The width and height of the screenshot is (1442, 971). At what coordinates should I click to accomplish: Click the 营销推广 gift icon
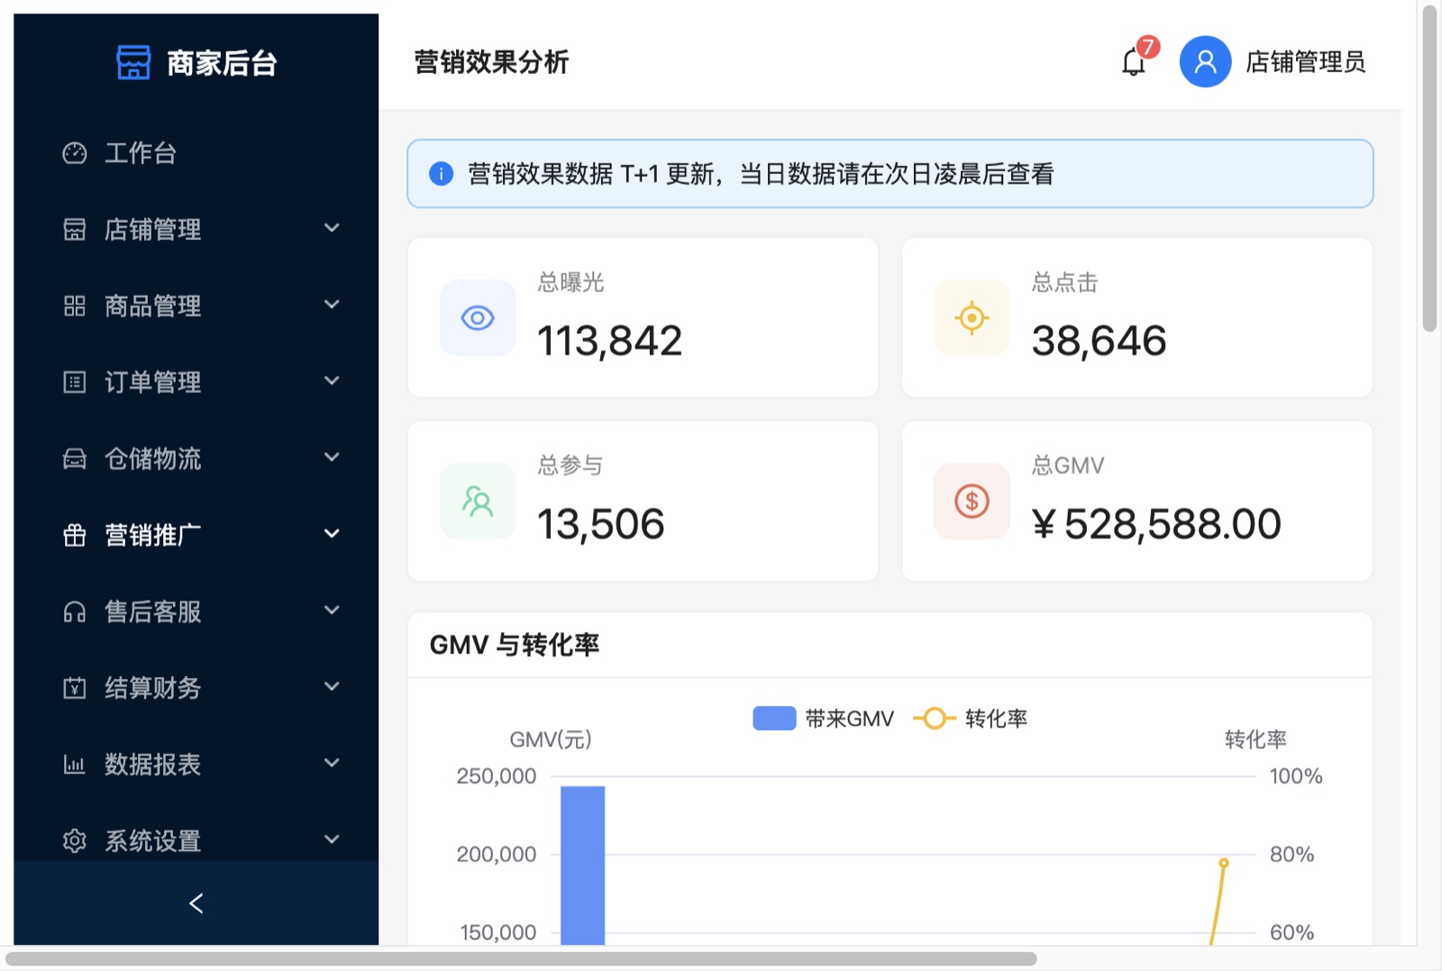(x=75, y=535)
